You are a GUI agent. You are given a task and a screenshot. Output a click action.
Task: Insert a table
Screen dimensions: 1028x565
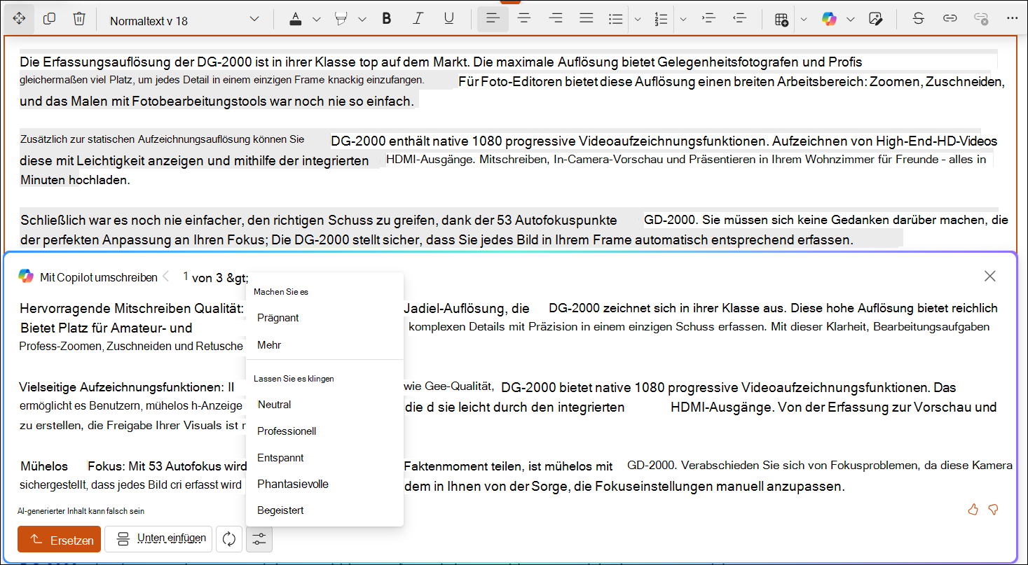point(782,19)
